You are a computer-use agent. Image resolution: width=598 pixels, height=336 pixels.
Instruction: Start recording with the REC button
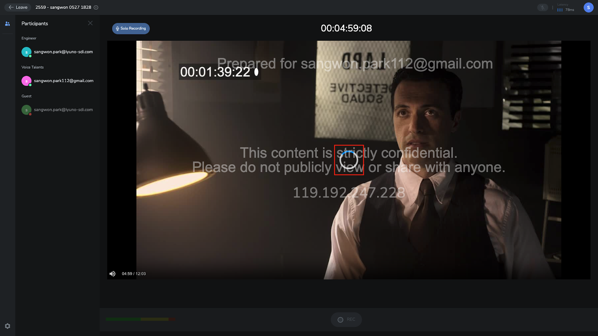pos(346,320)
